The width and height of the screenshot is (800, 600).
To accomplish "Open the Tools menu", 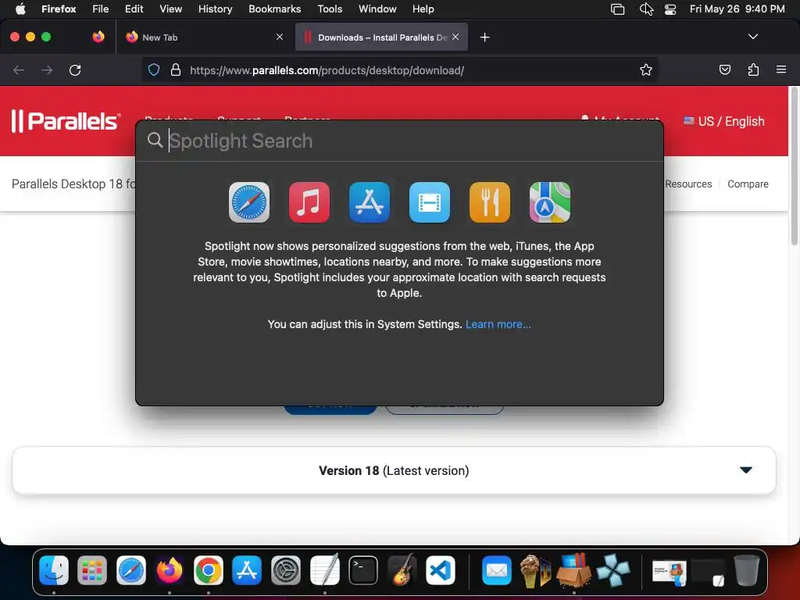I will [330, 9].
